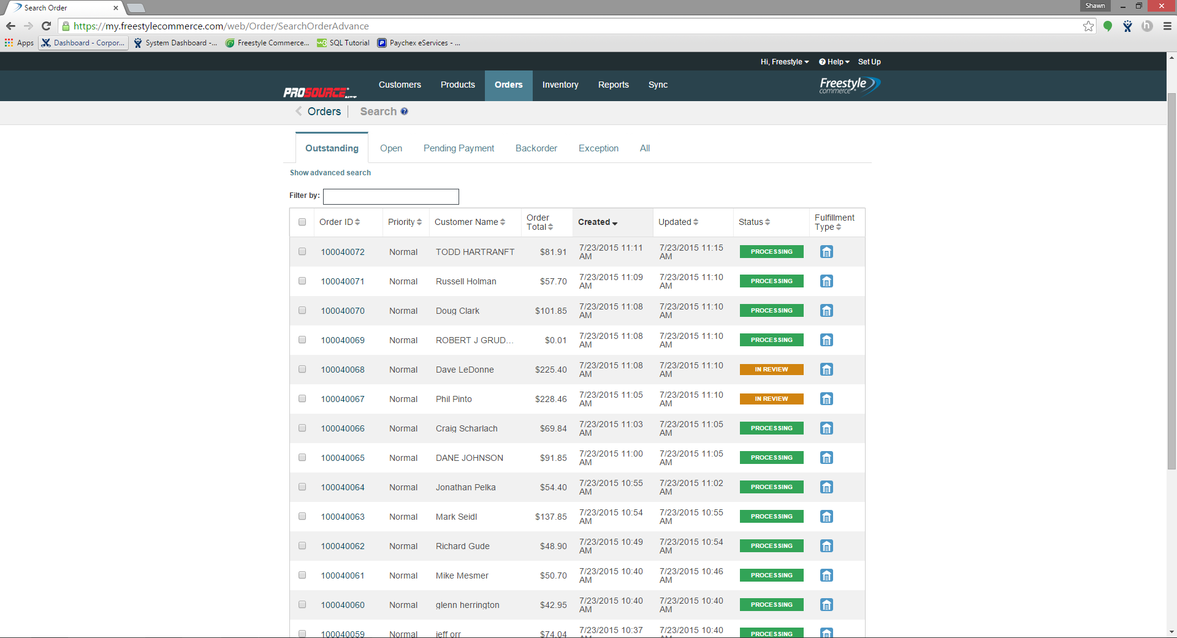Check the select-all checkbox in table header

(x=302, y=222)
